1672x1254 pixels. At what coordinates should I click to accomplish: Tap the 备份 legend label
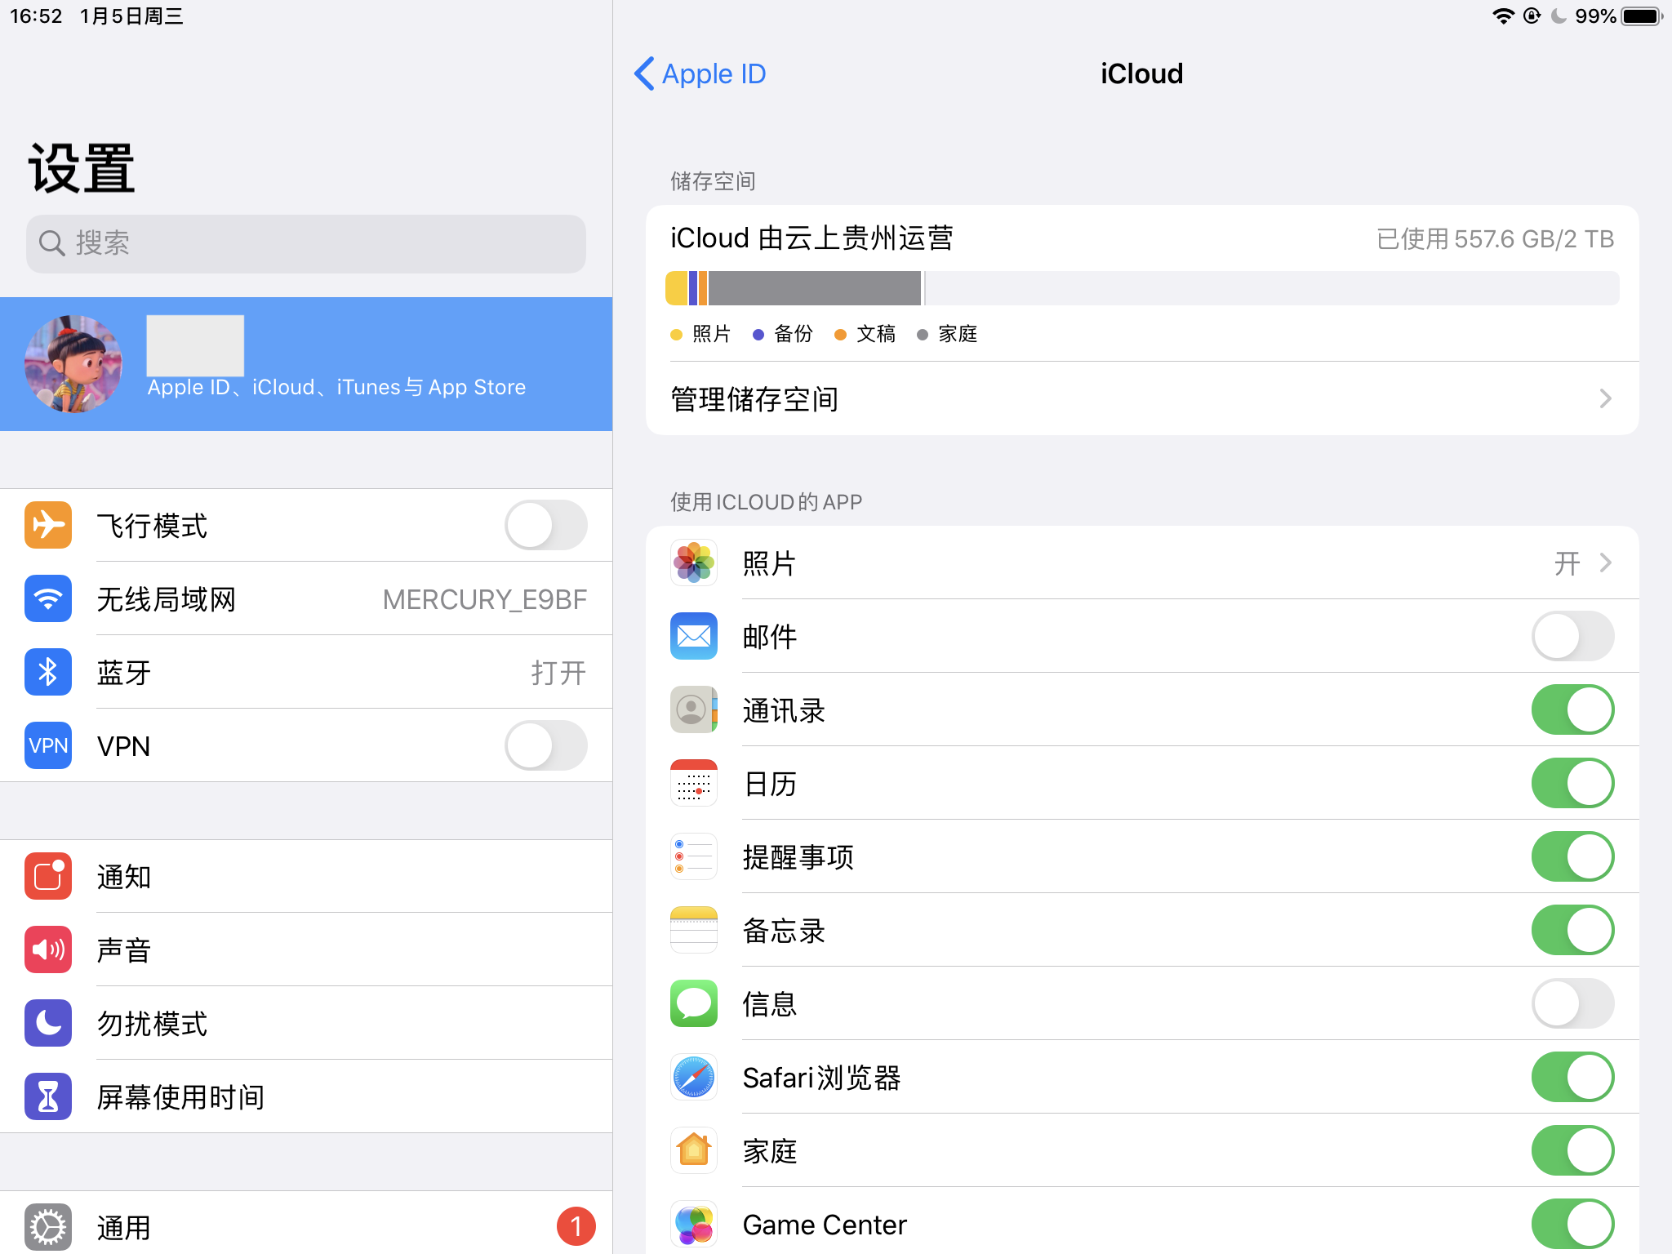(x=794, y=334)
